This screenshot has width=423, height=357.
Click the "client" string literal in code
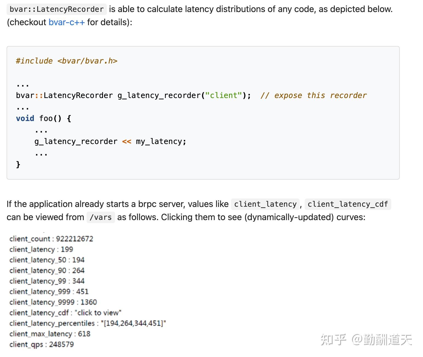pos(224,95)
